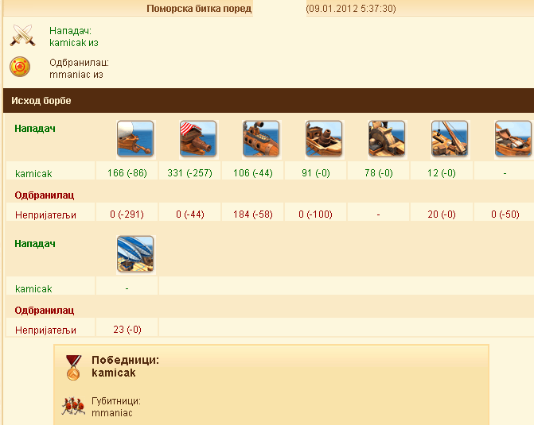Click the Исход борбе section header

point(41,101)
